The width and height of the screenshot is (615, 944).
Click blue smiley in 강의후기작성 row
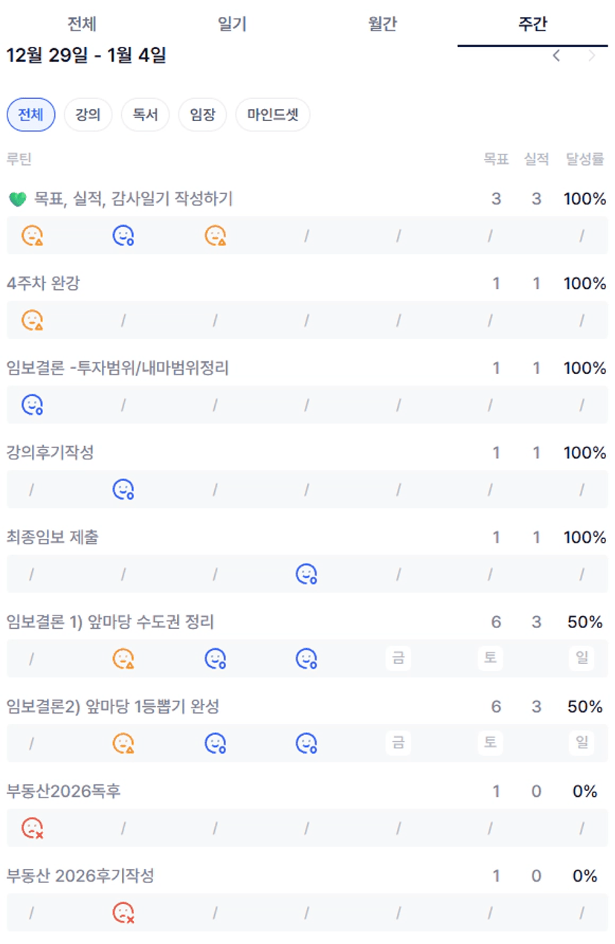point(123,490)
